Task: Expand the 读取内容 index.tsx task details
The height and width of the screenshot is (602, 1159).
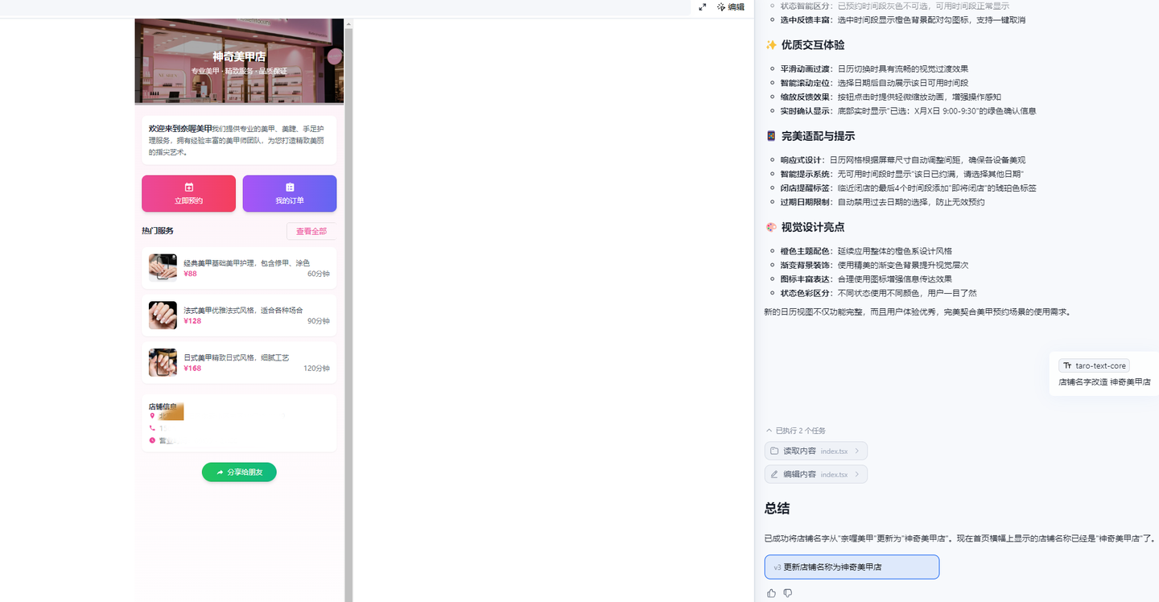Action: (856, 451)
